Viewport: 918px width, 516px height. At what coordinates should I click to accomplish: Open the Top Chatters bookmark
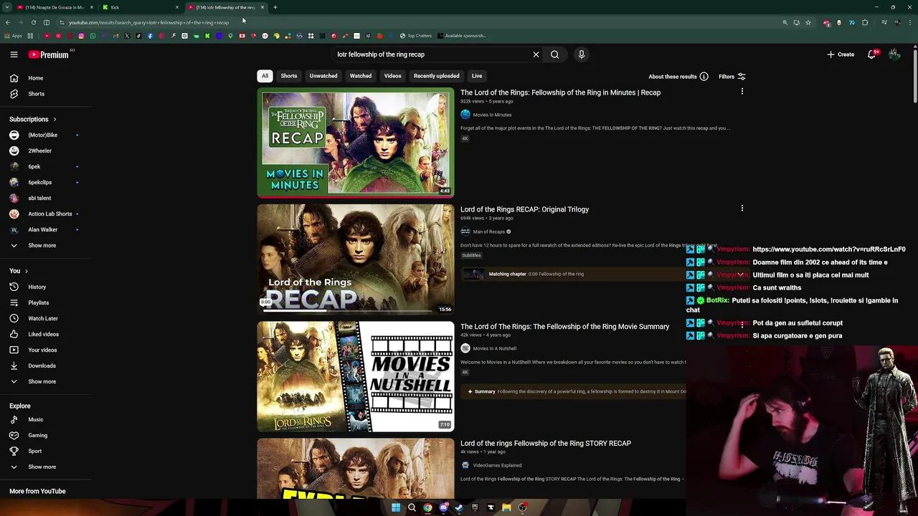416,36
